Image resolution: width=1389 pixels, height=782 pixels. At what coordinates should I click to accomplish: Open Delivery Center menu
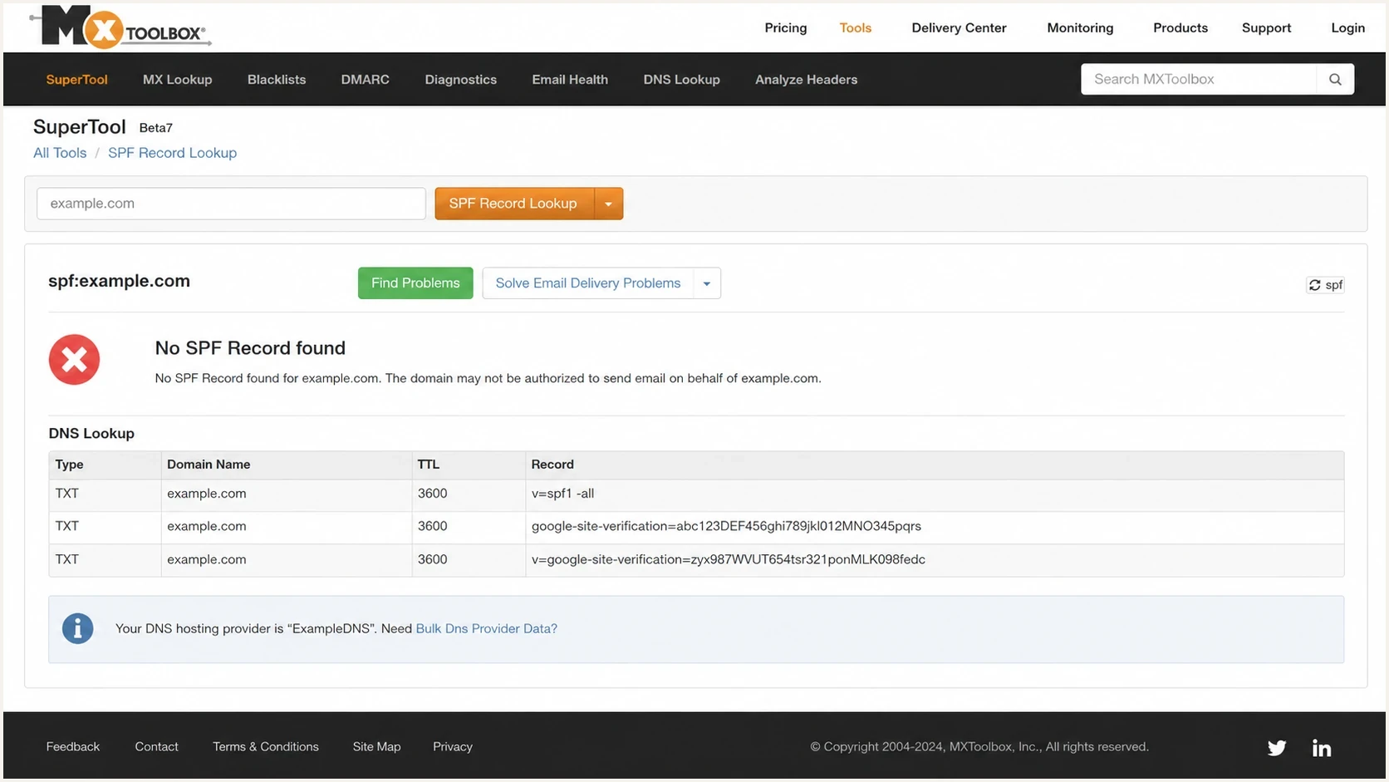pyautogui.click(x=959, y=27)
